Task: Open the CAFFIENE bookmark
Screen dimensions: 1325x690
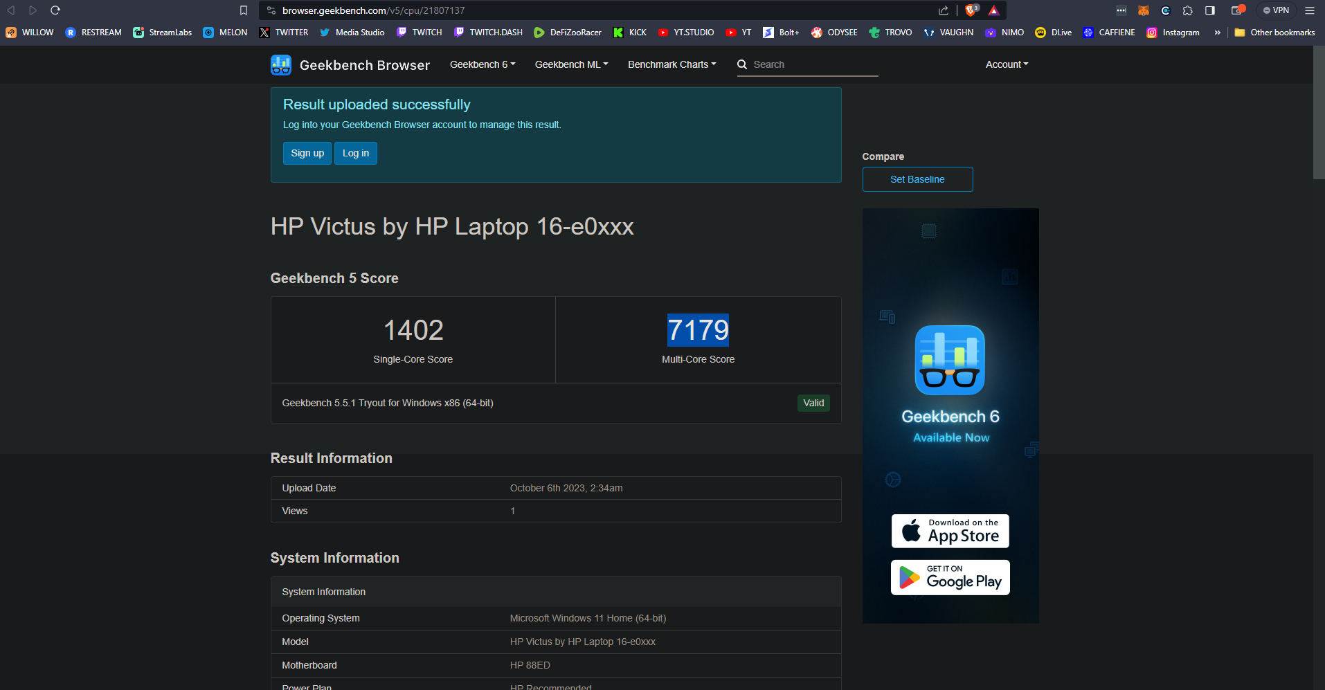Action: (x=1109, y=33)
